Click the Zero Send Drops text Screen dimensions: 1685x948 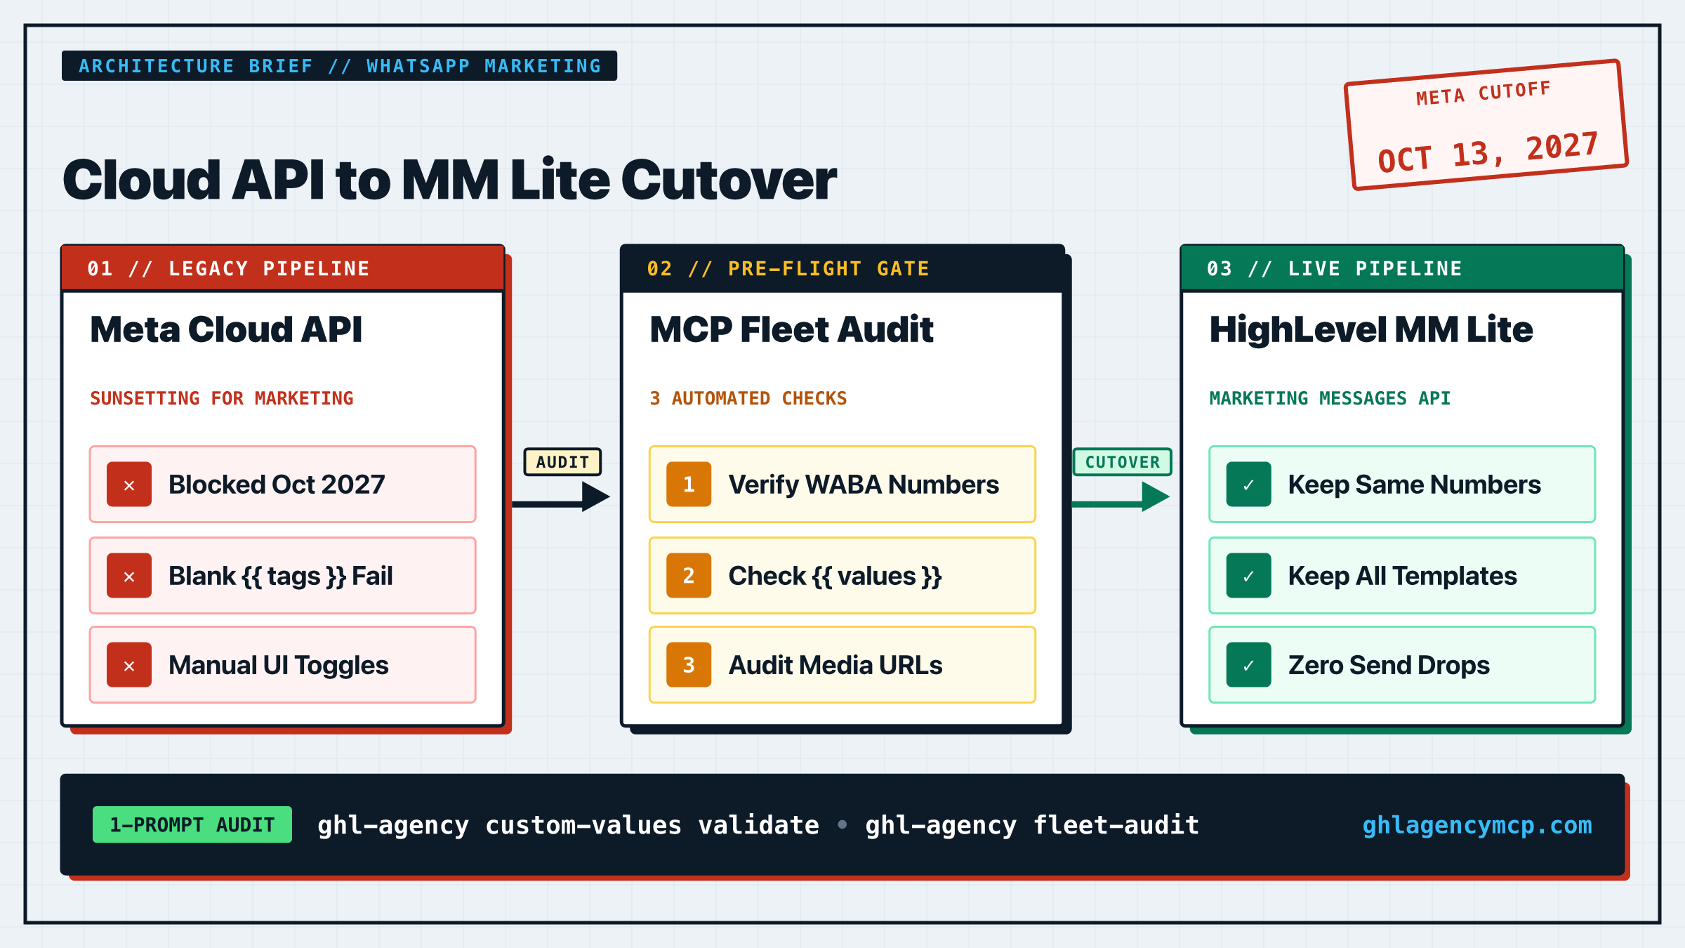pyautogui.click(x=1389, y=665)
